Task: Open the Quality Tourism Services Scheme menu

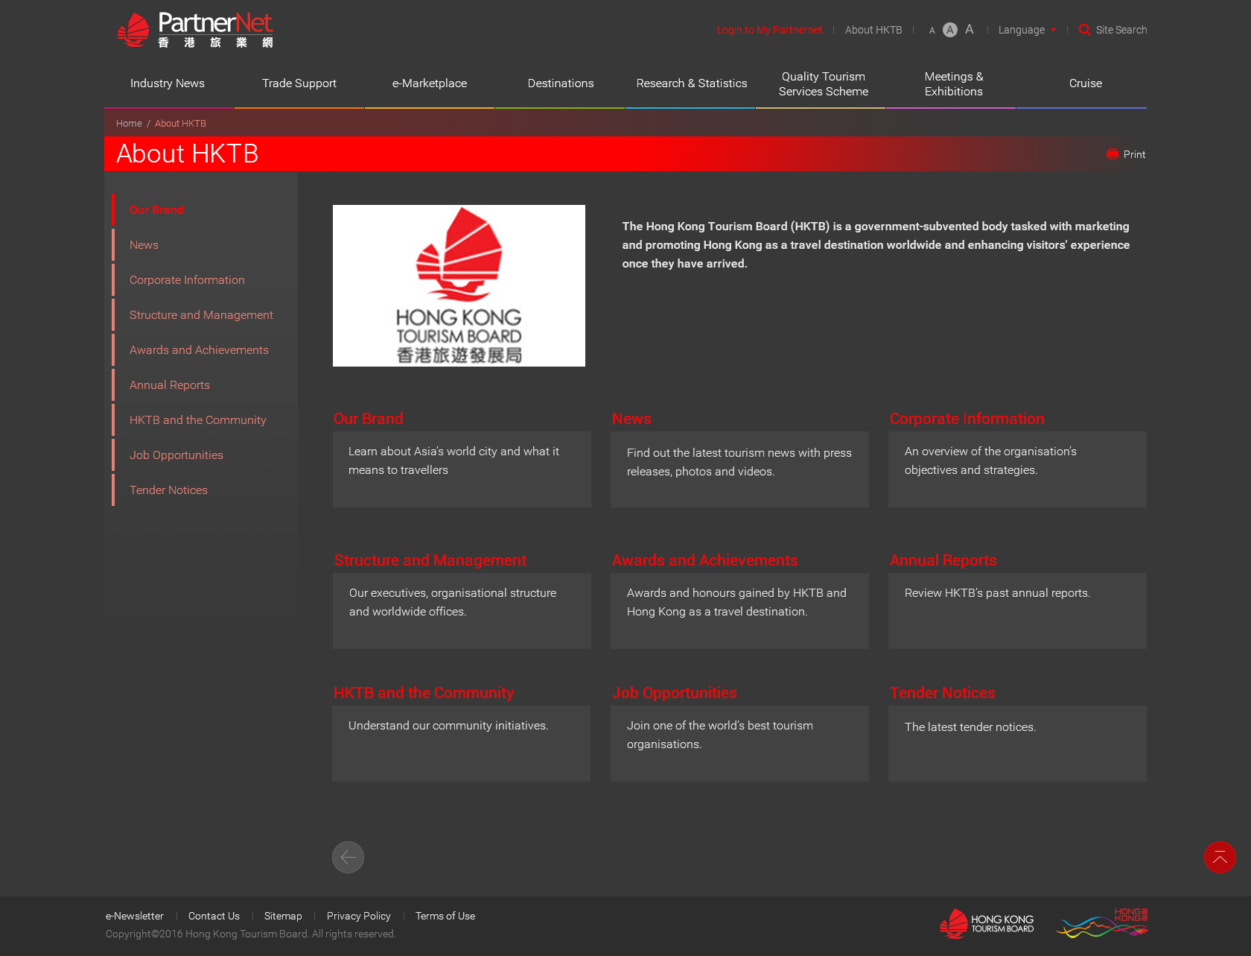Action: click(x=823, y=84)
